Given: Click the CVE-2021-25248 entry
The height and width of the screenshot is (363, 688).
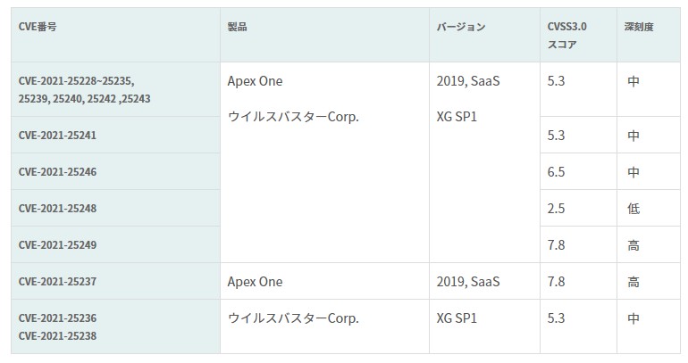Looking at the screenshot, I should point(57,209).
